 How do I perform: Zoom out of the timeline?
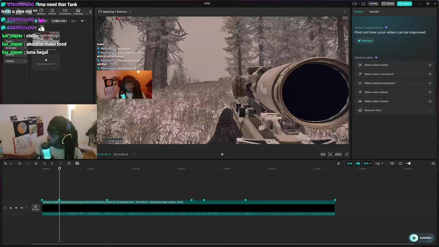[x=400, y=163]
